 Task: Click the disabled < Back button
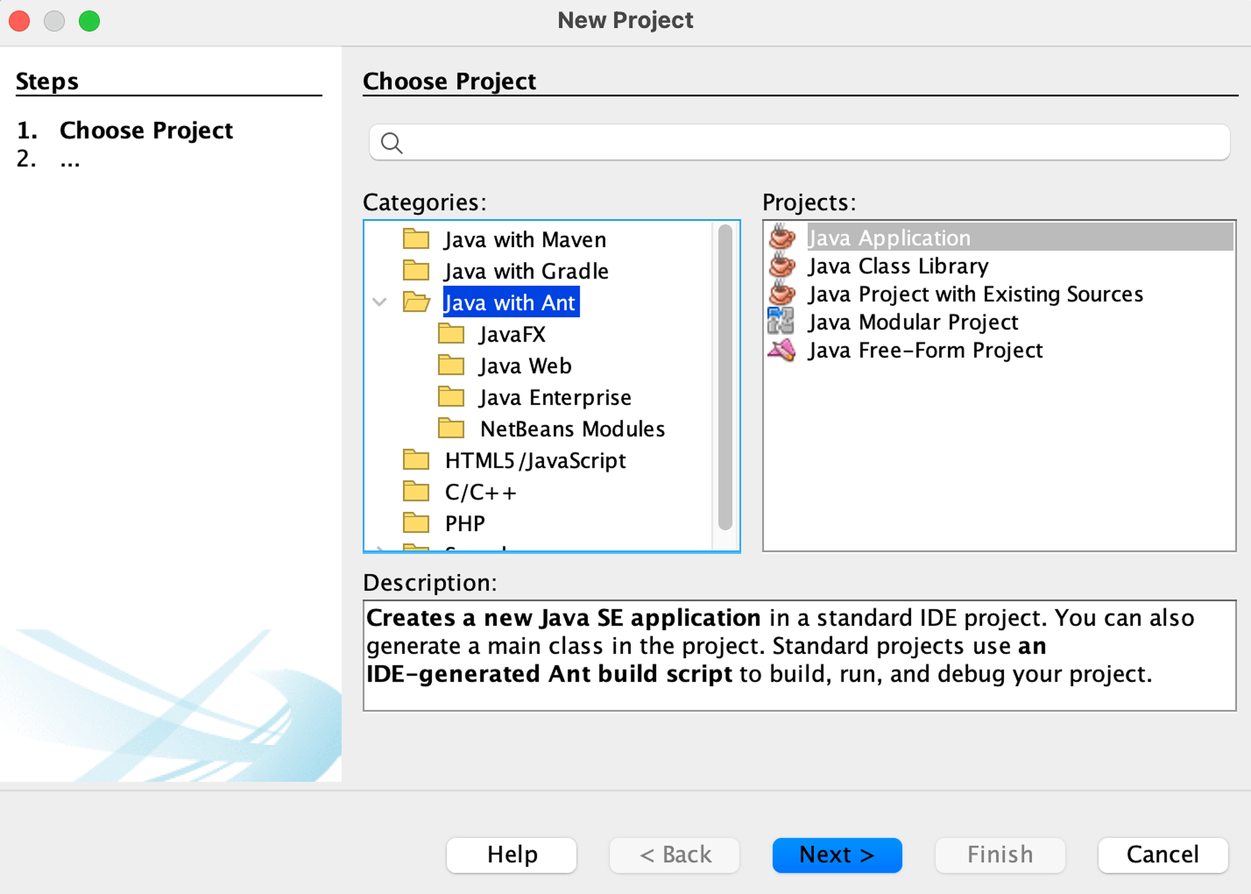pyautogui.click(x=675, y=855)
